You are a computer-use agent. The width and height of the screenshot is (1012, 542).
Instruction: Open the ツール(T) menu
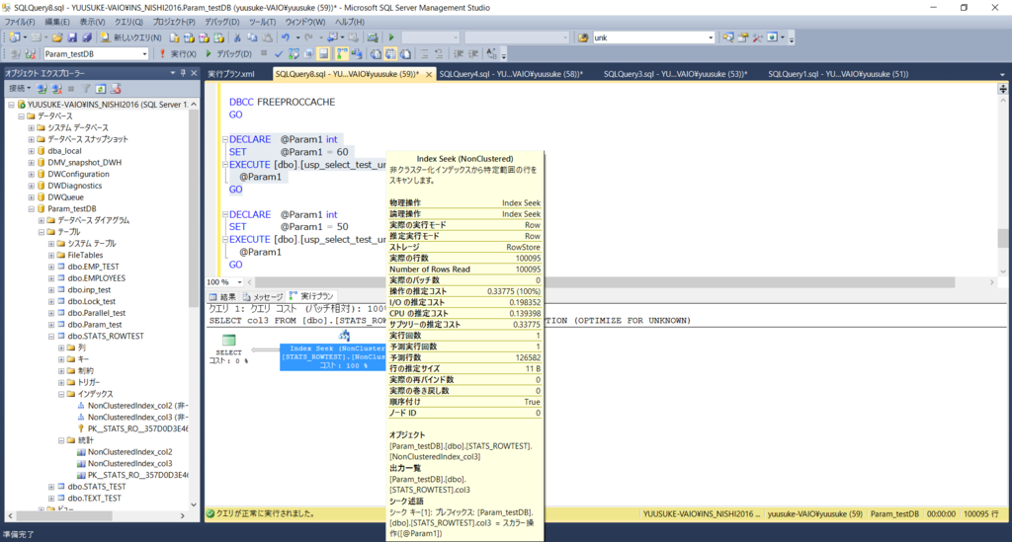coord(262,22)
